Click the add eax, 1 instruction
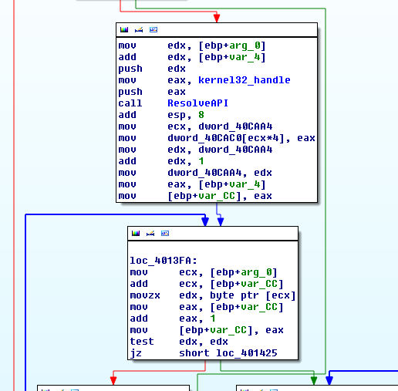The image size is (398, 391). click(x=173, y=319)
